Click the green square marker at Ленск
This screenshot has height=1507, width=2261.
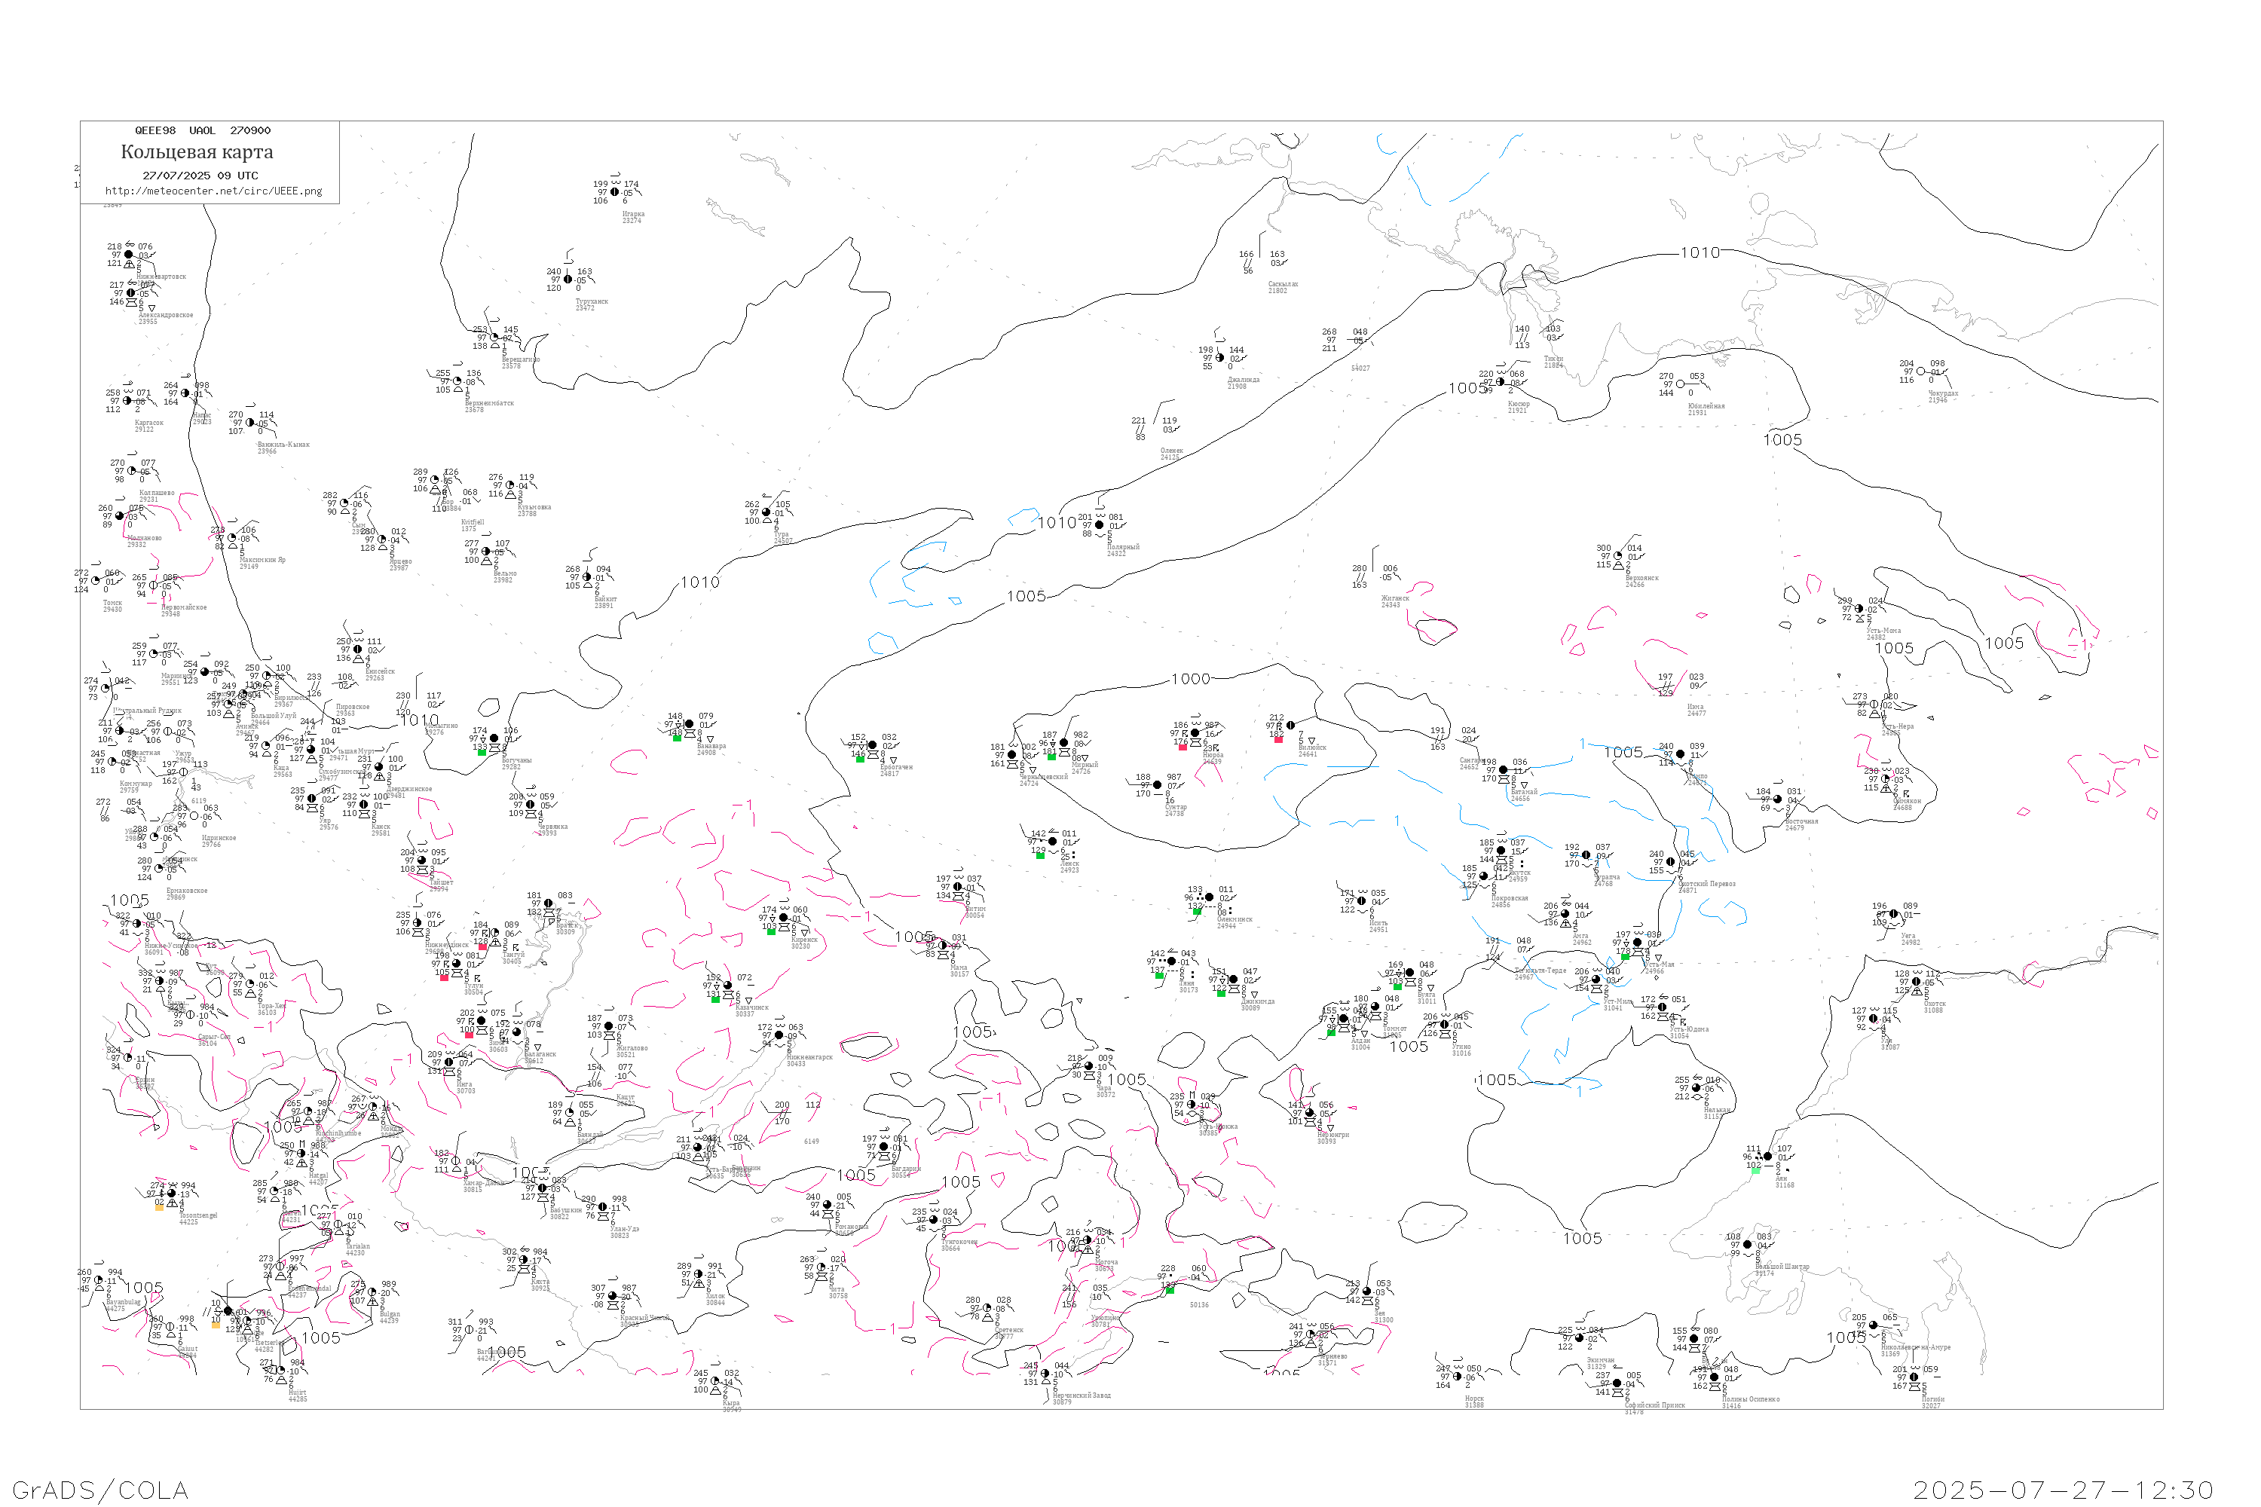tap(1040, 854)
